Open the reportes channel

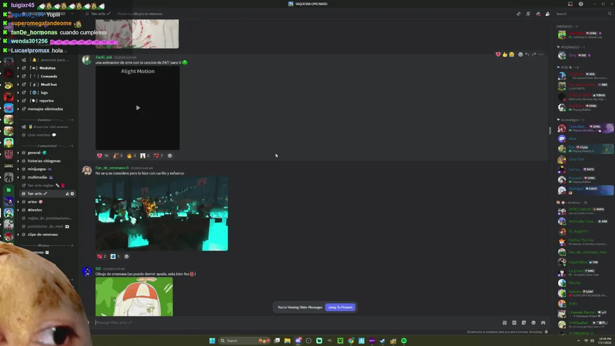coord(47,101)
